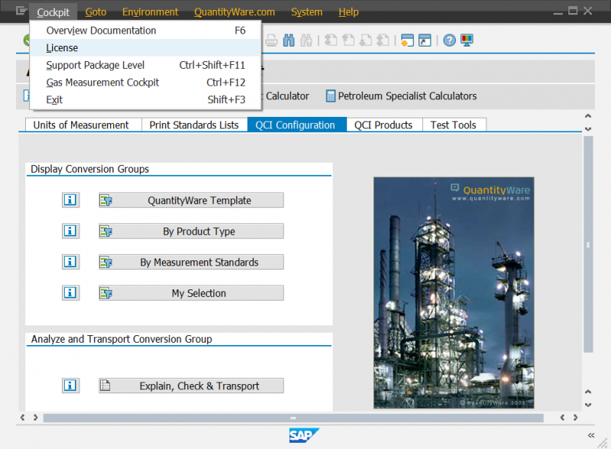Open the Cockpit menu
Image resolution: width=611 pixels, height=449 pixels.
(x=53, y=12)
